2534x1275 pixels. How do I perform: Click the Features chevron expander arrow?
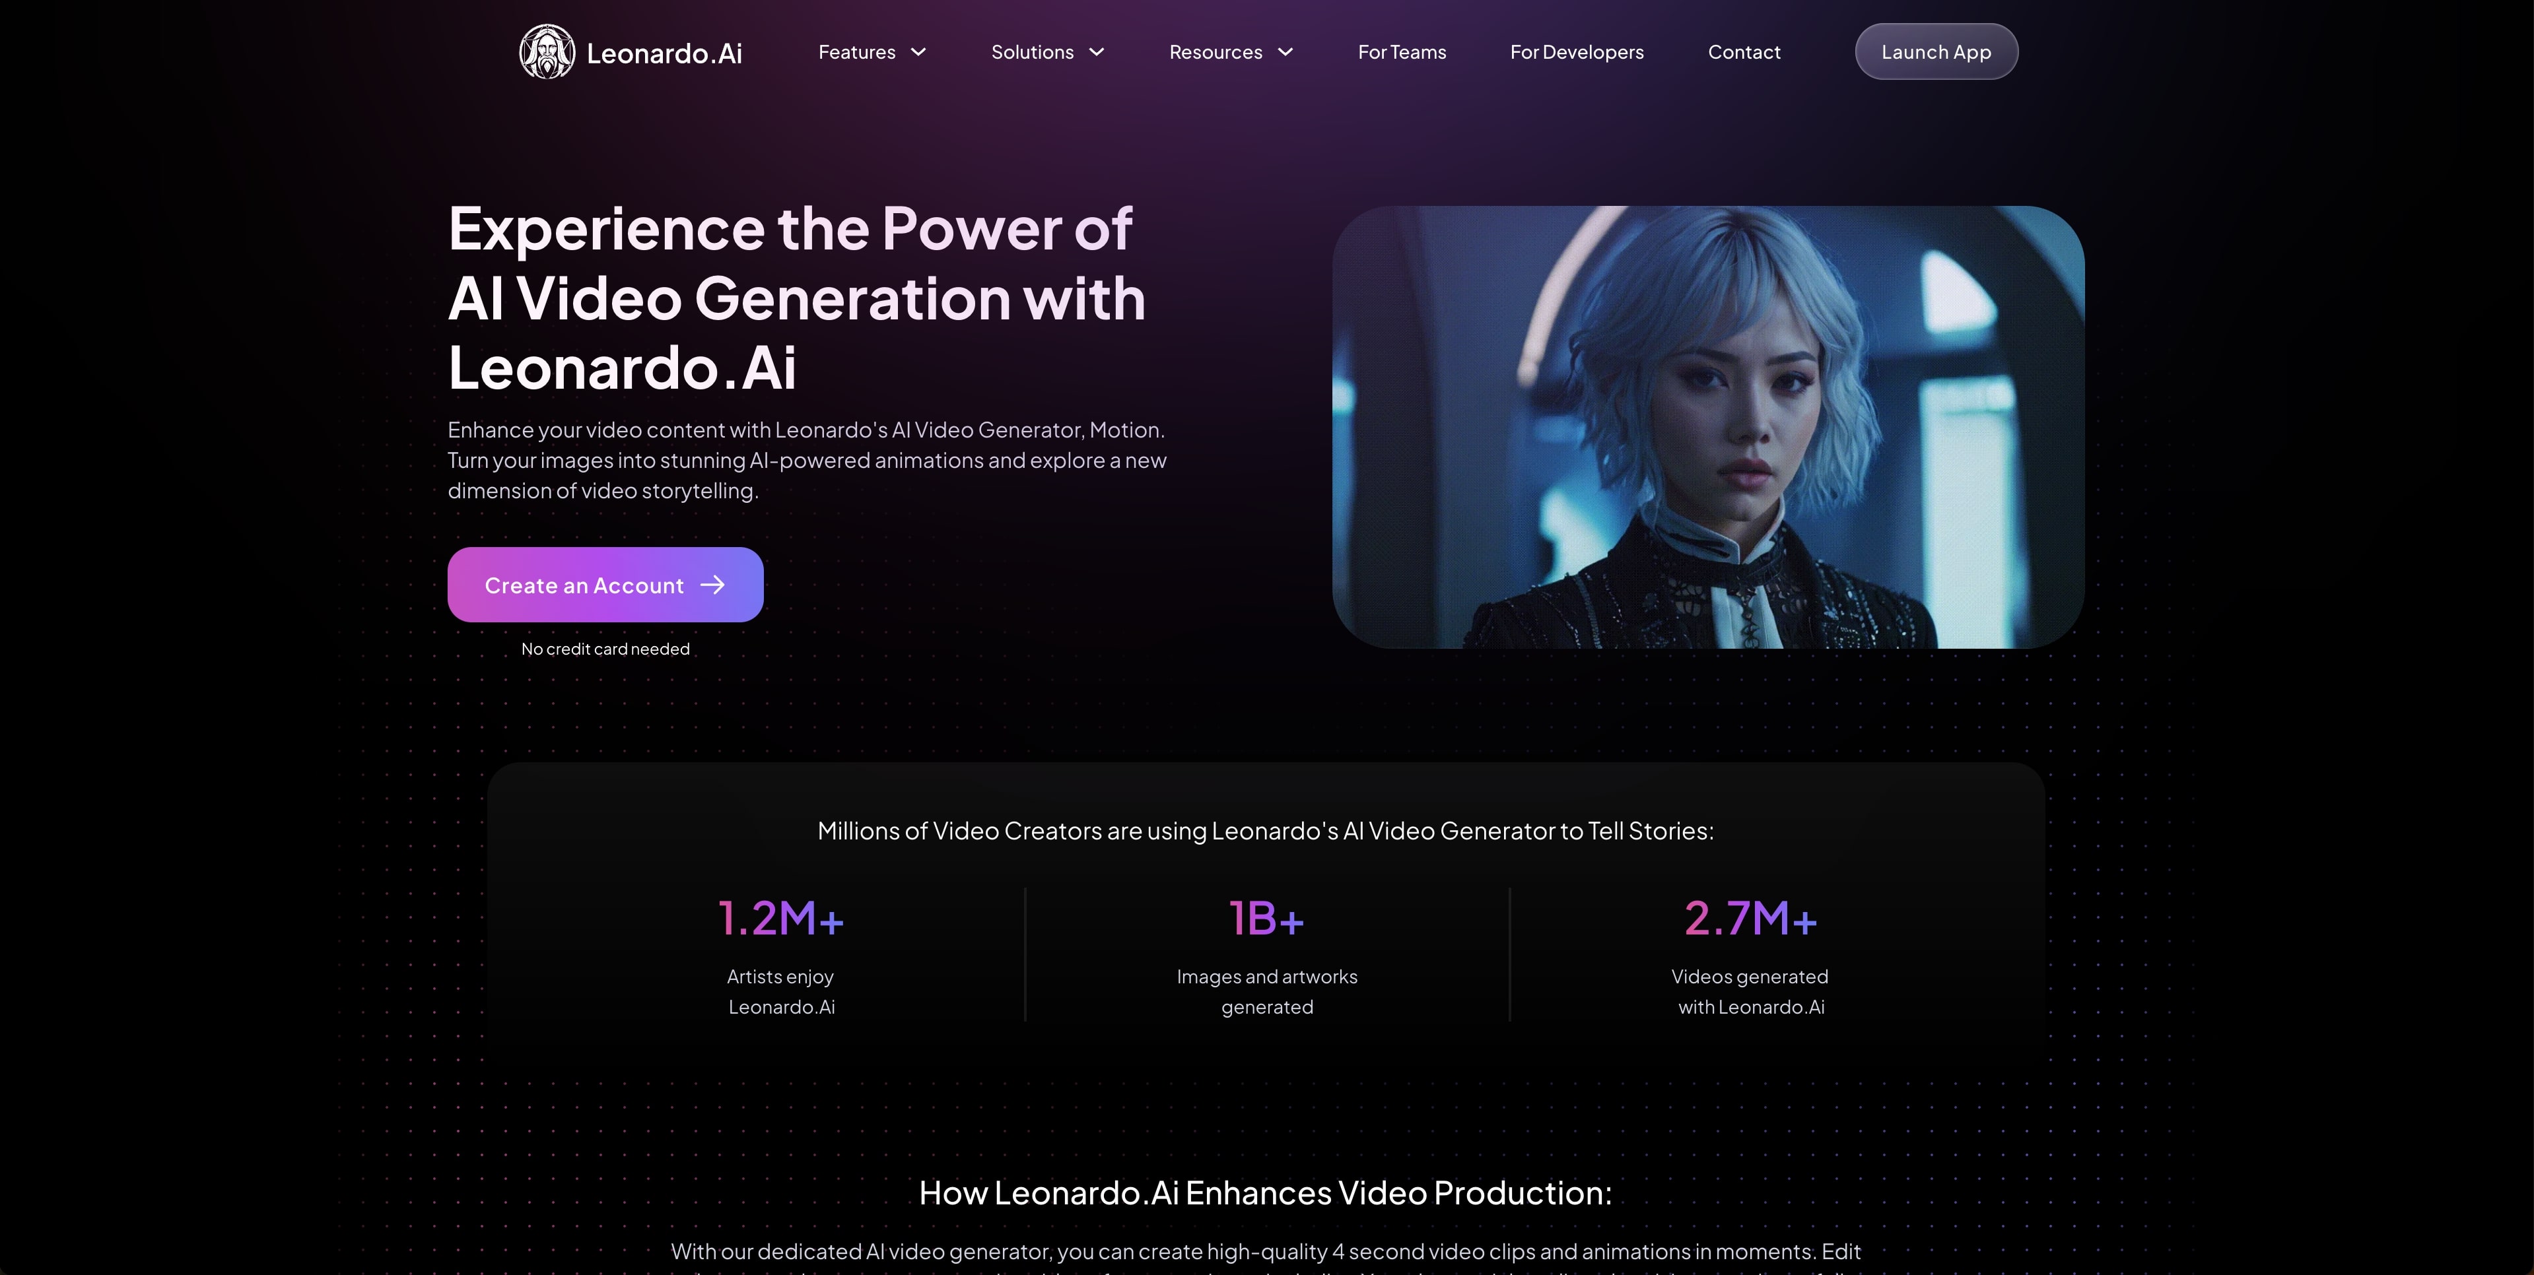tap(917, 50)
